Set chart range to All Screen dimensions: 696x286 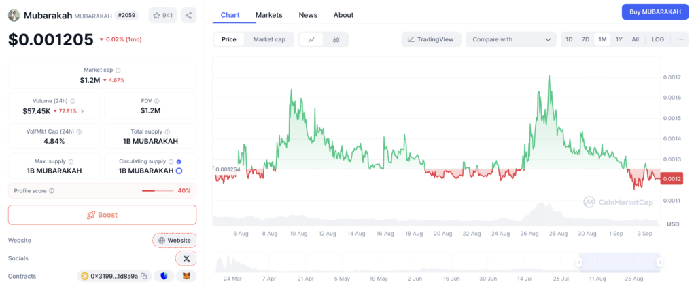[x=636, y=39]
